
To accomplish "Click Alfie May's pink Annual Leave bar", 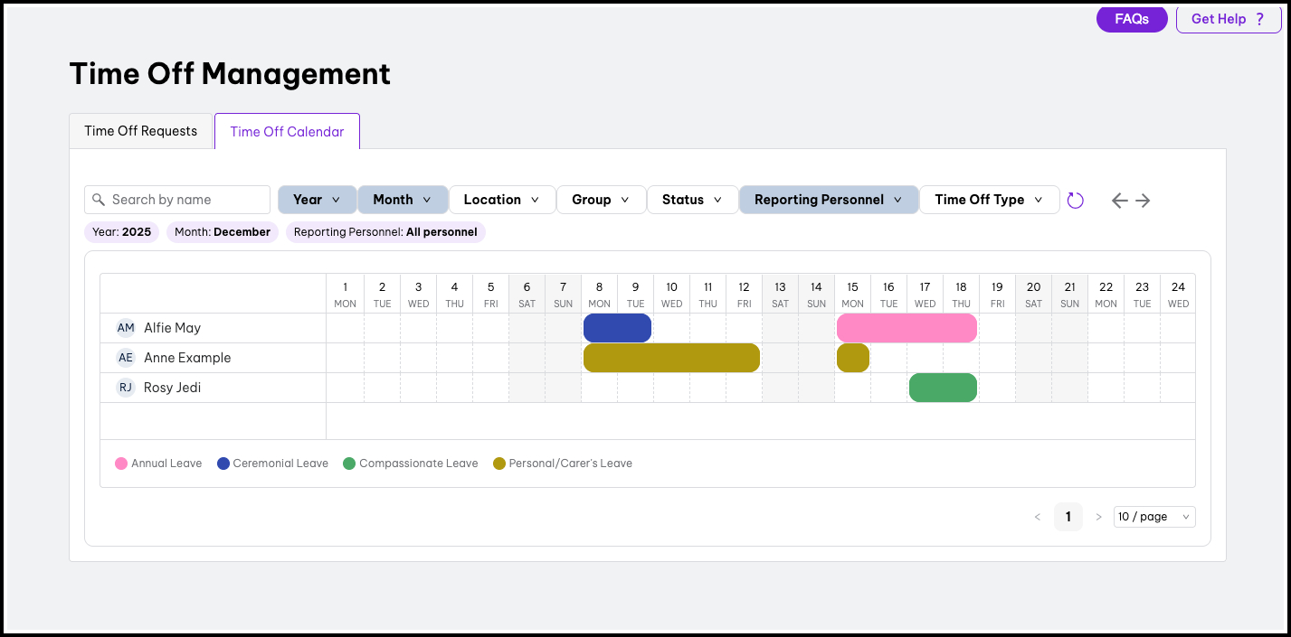I will point(907,328).
